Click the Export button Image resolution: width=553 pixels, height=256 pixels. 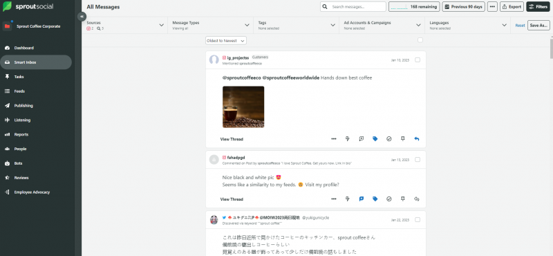pyautogui.click(x=512, y=7)
